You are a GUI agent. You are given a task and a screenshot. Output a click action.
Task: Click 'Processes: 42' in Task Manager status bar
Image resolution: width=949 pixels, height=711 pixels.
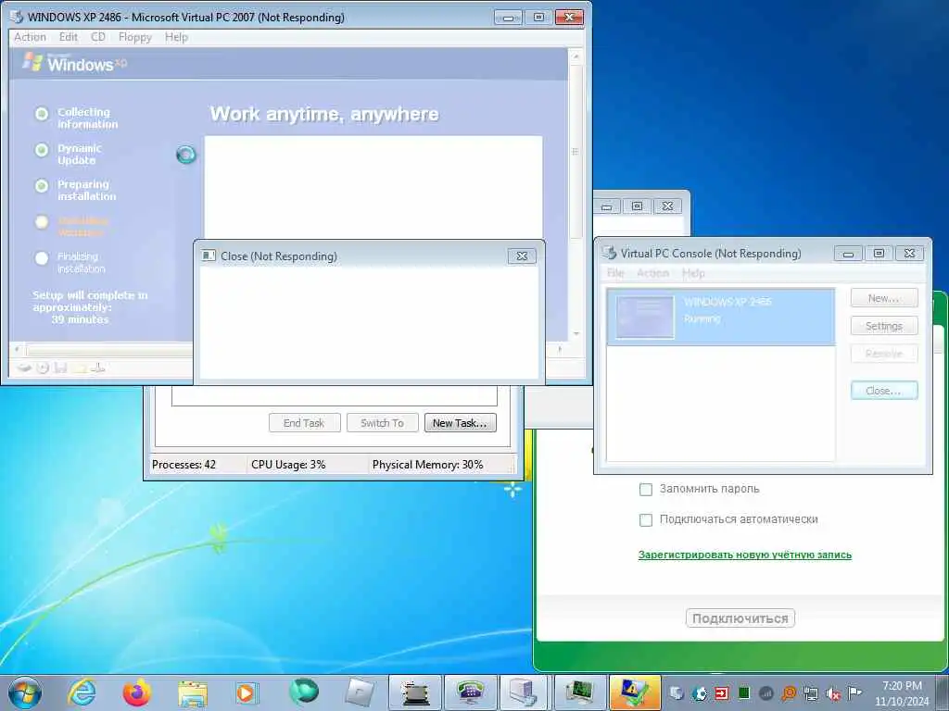184,465
